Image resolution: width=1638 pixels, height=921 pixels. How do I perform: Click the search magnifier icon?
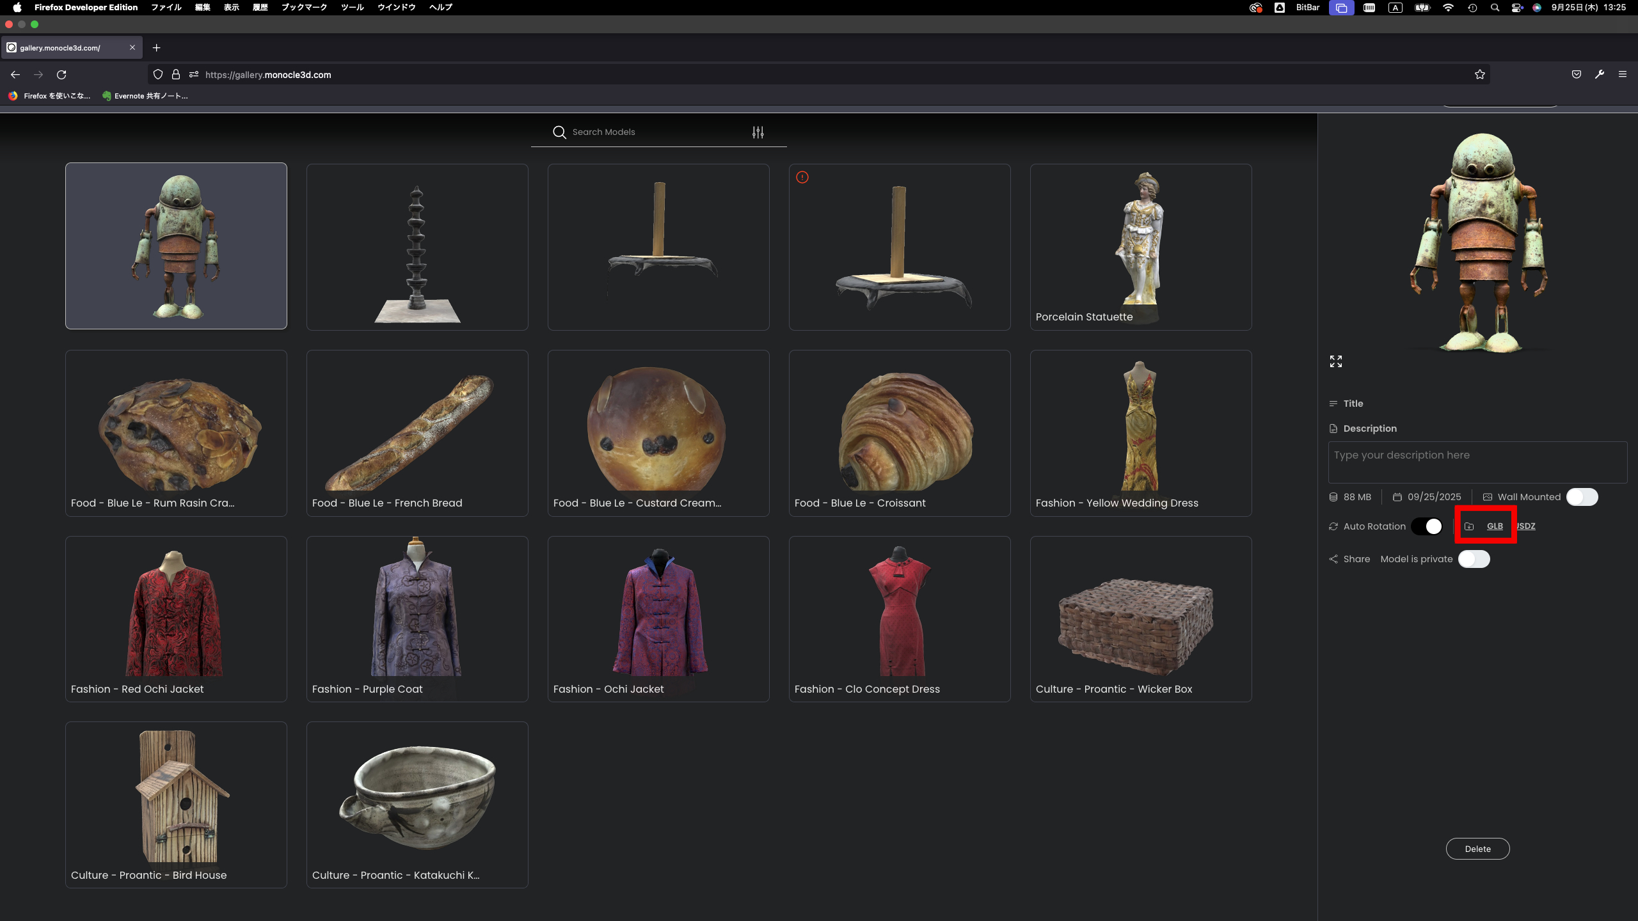click(x=559, y=132)
